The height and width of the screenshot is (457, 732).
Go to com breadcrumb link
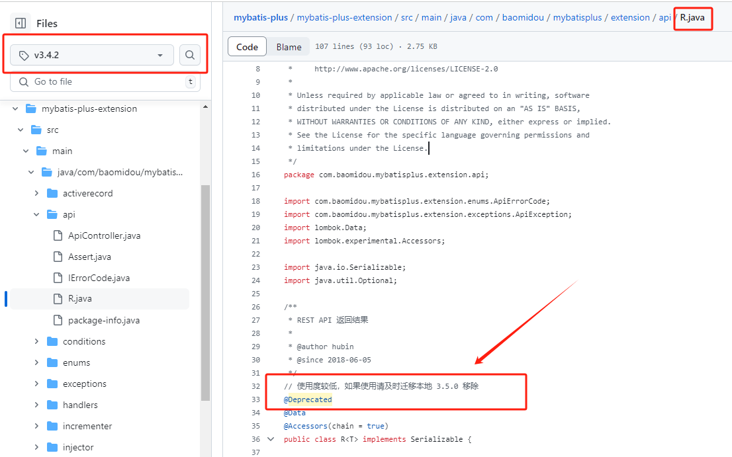click(x=484, y=17)
